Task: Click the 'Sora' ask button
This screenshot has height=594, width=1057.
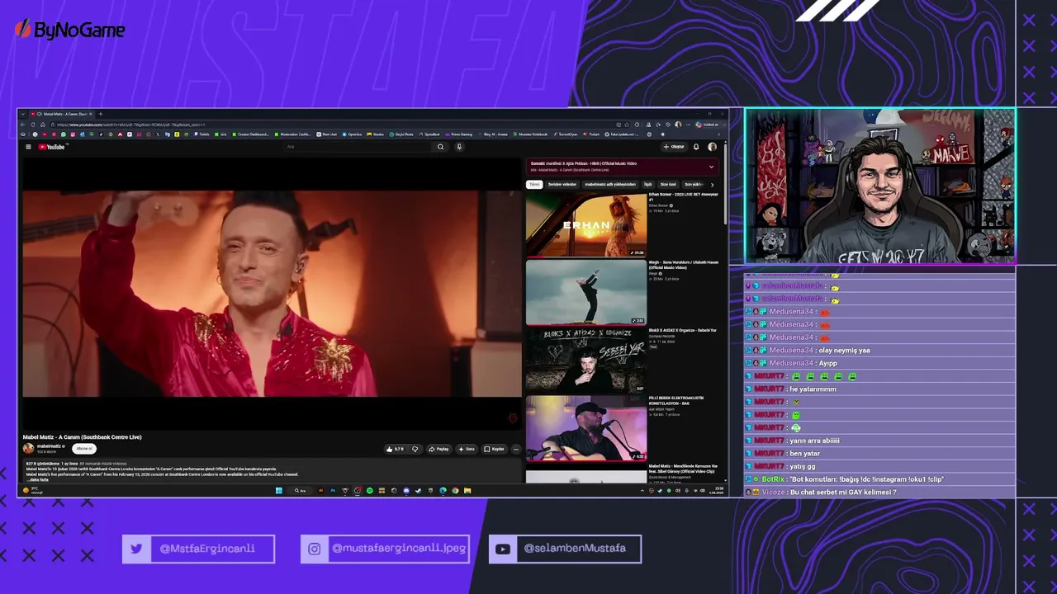Action: (x=467, y=449)
